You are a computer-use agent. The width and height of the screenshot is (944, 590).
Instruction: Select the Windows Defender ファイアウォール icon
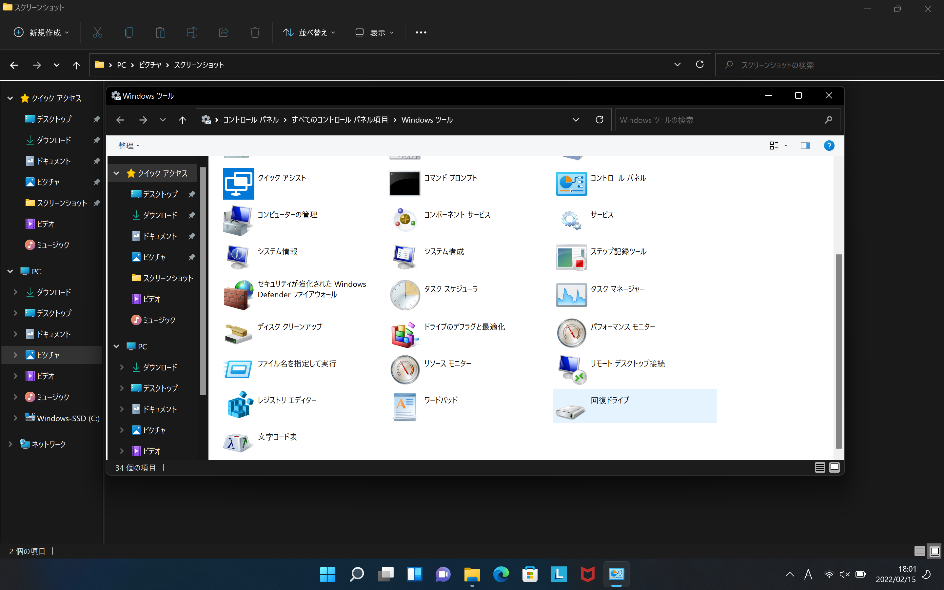point(238,295)
